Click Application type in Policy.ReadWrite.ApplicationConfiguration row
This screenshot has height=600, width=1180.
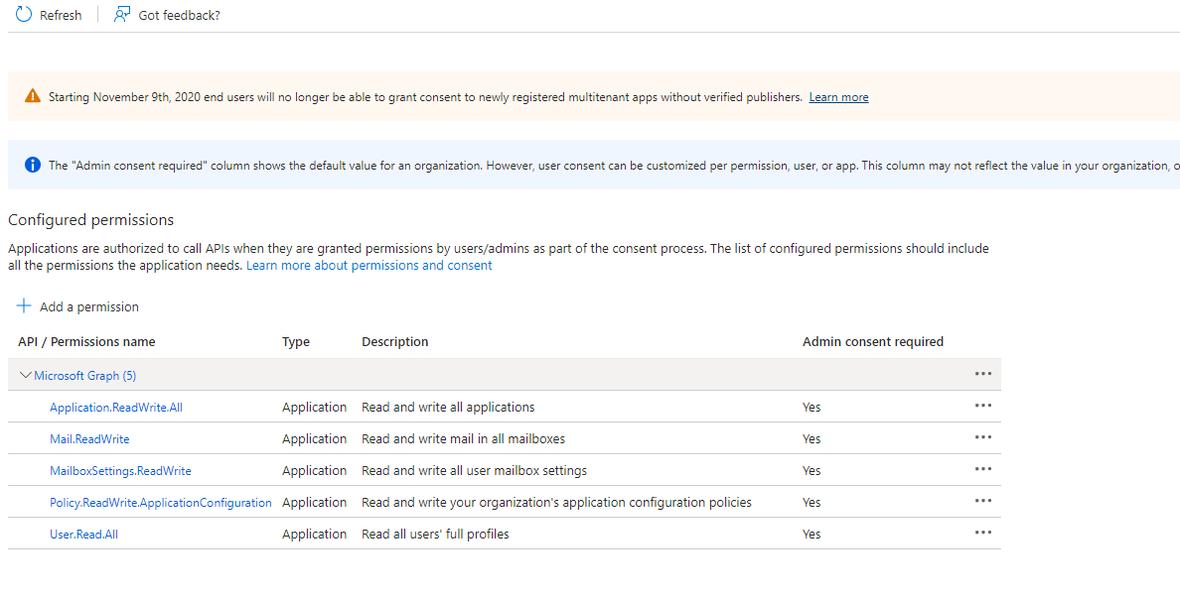click(x=315, y=503)
